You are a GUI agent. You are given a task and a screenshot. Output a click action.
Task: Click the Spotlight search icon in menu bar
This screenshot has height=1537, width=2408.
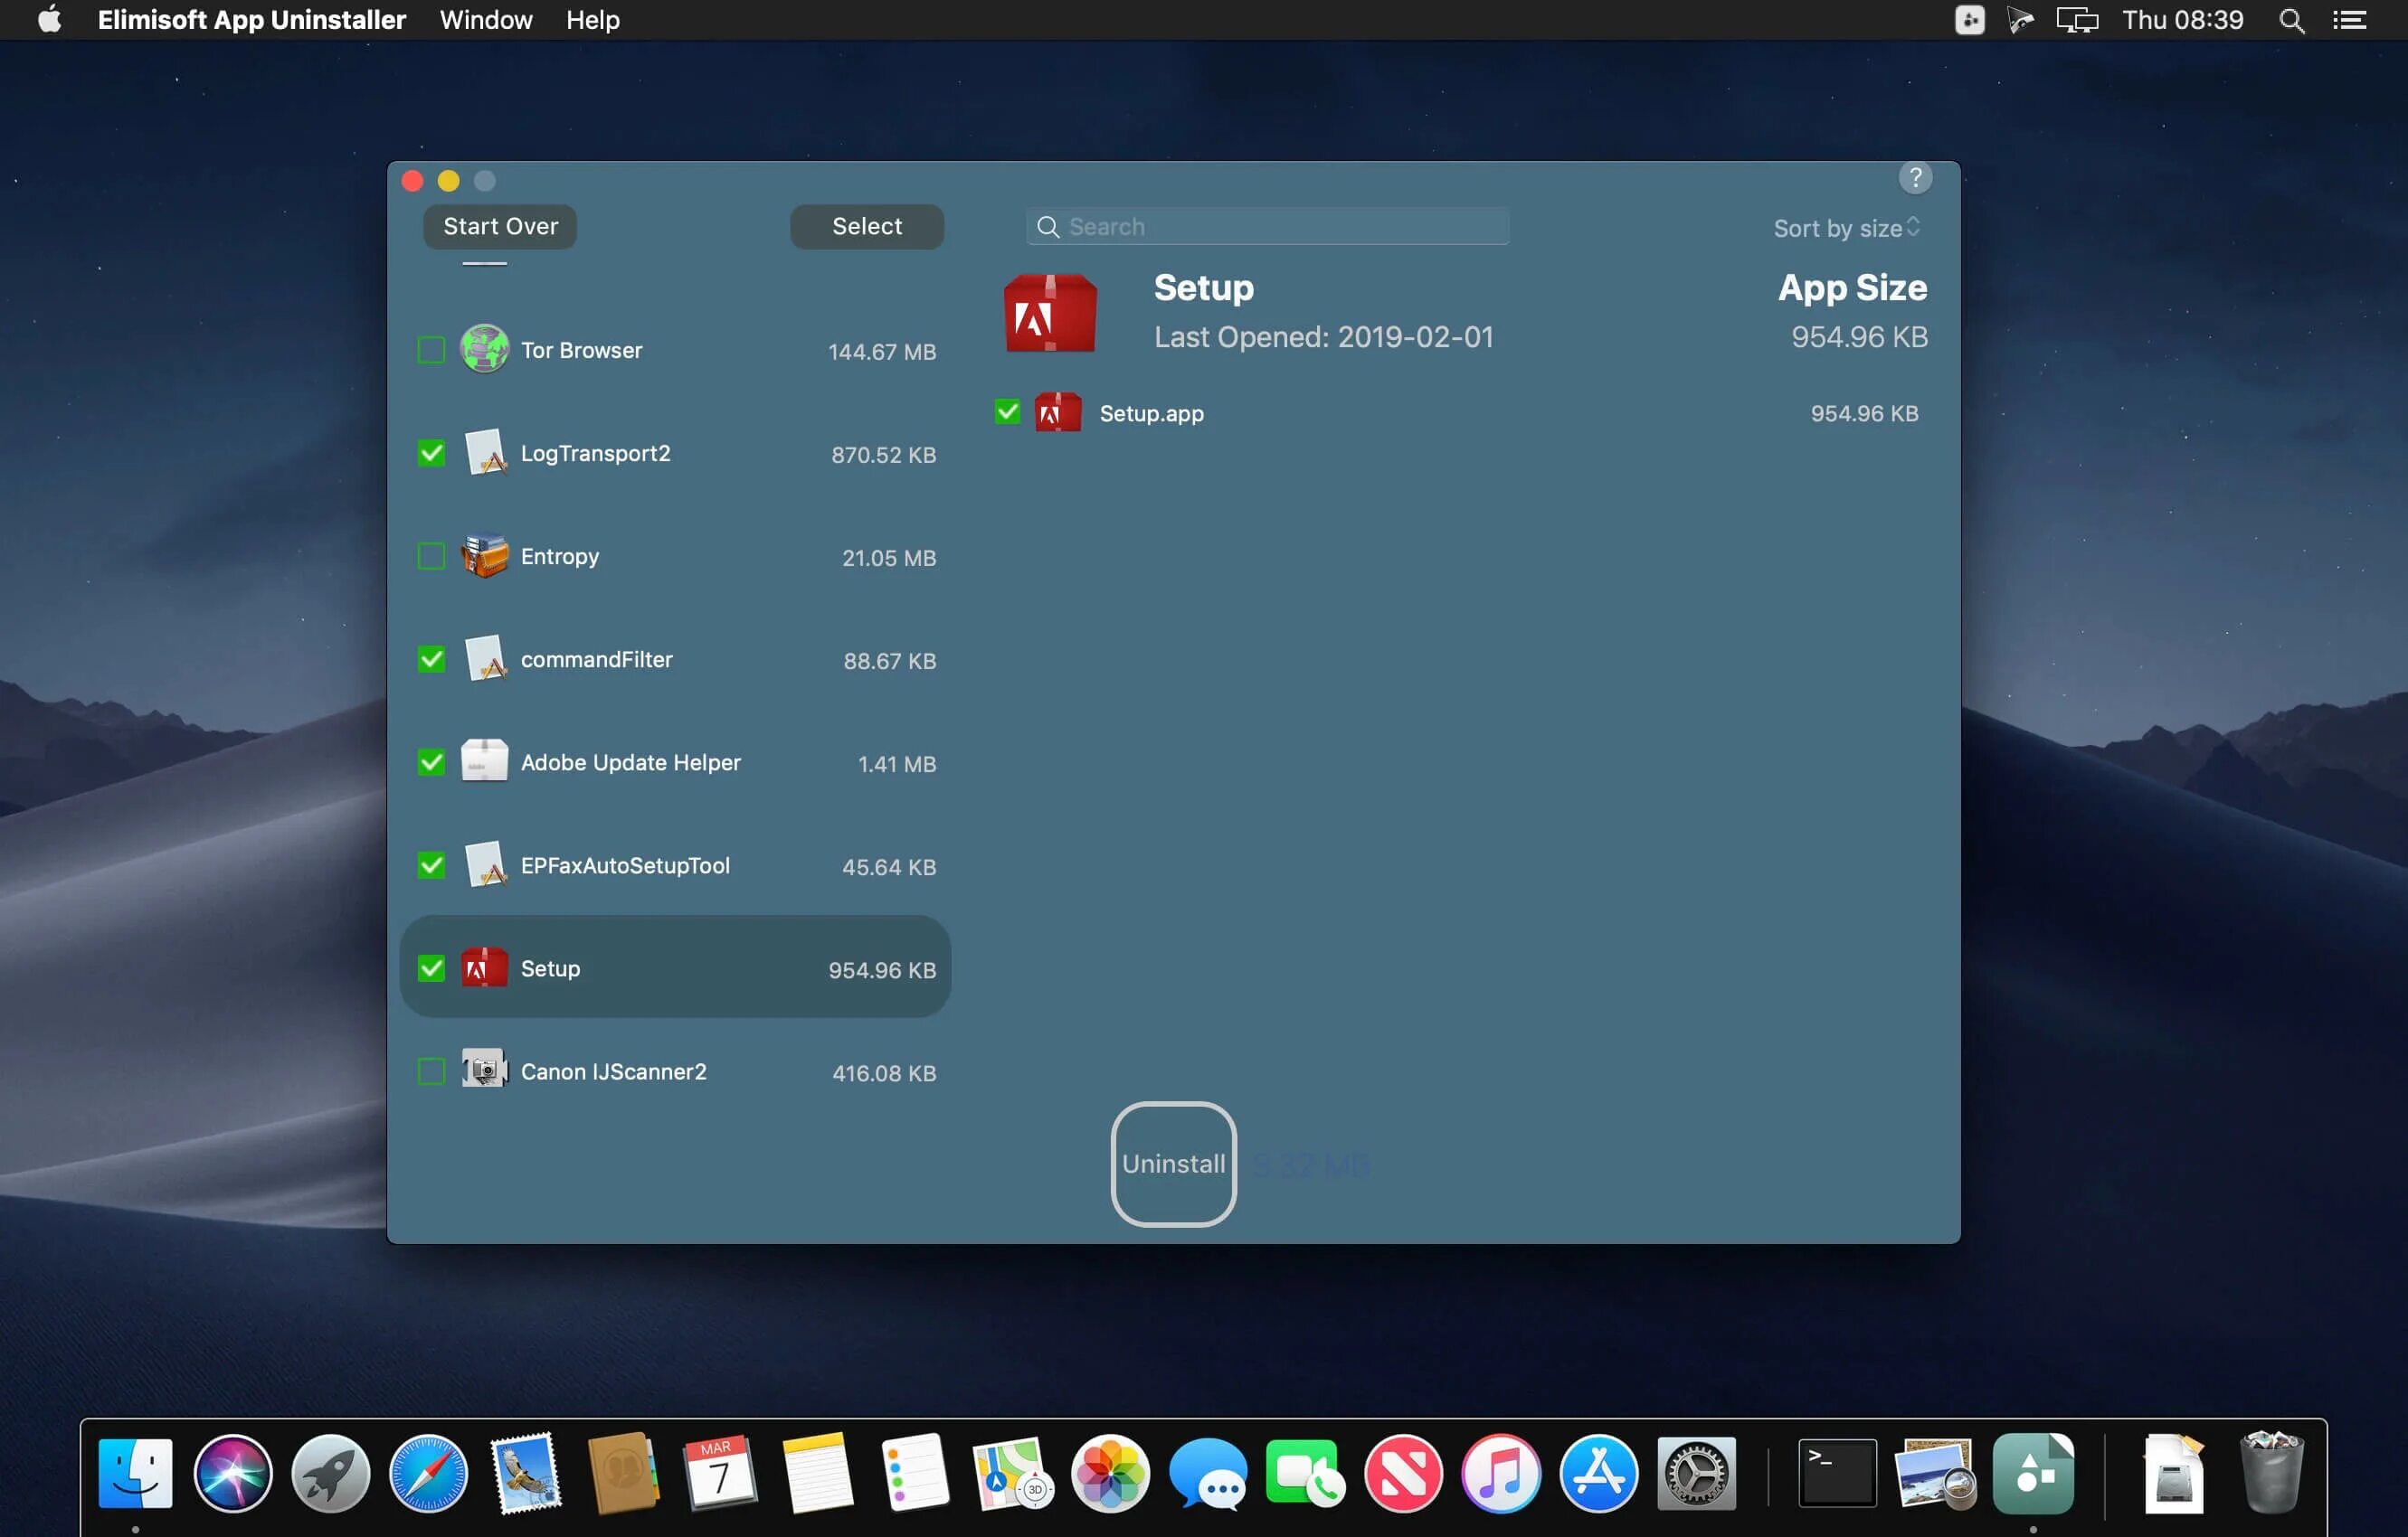pos(2291,20)
